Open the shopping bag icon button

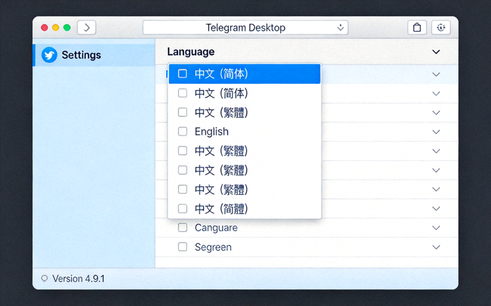point(417,28)
